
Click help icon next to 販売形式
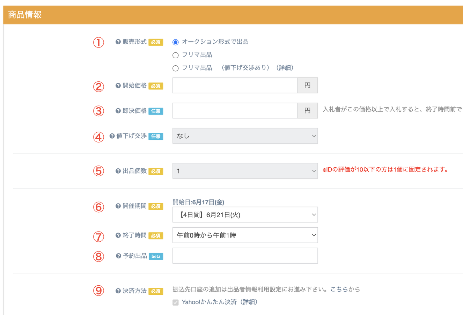(x=118, y=42)
